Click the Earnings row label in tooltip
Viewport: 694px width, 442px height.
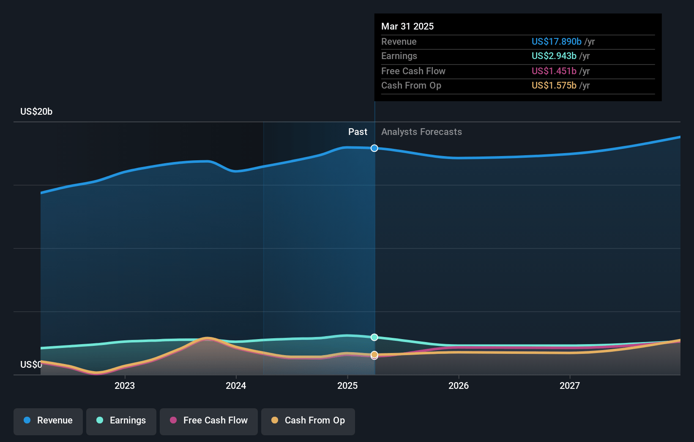click(399, 56)
